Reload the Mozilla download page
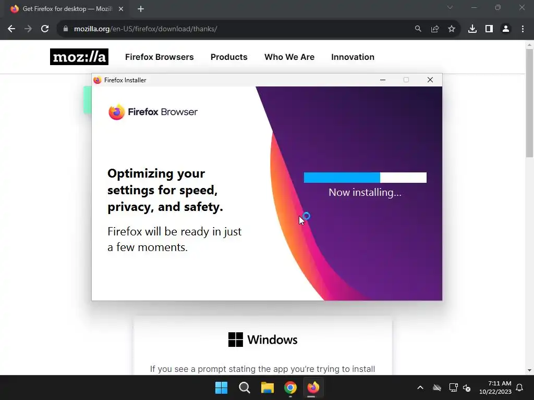This screenshot has height=400, width=534. click(x=45, y=29)
